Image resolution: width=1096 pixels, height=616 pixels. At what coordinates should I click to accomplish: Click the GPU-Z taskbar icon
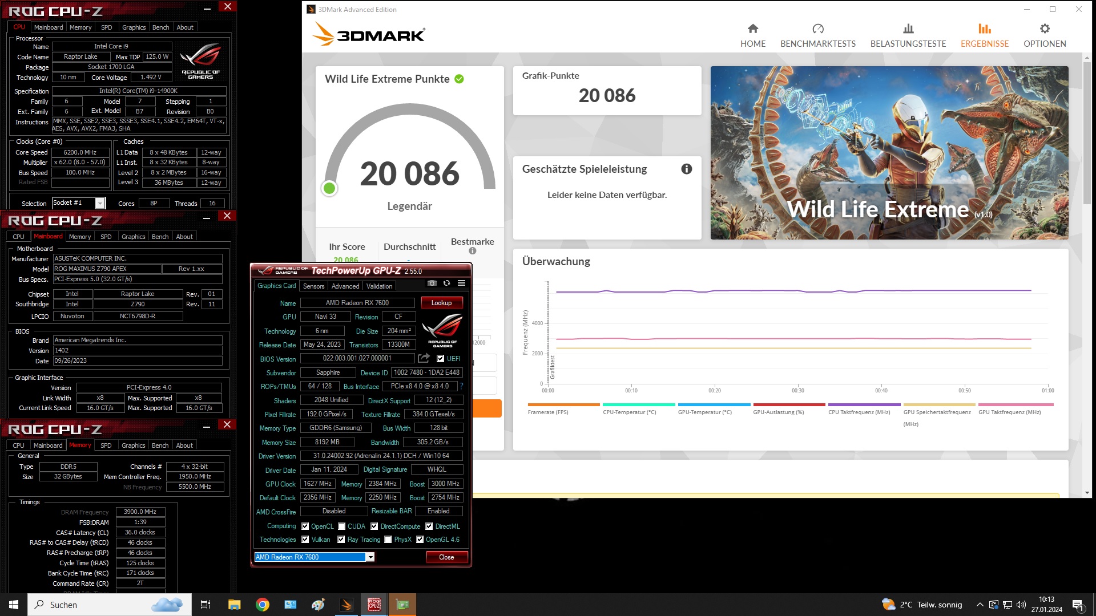[402, 605]
